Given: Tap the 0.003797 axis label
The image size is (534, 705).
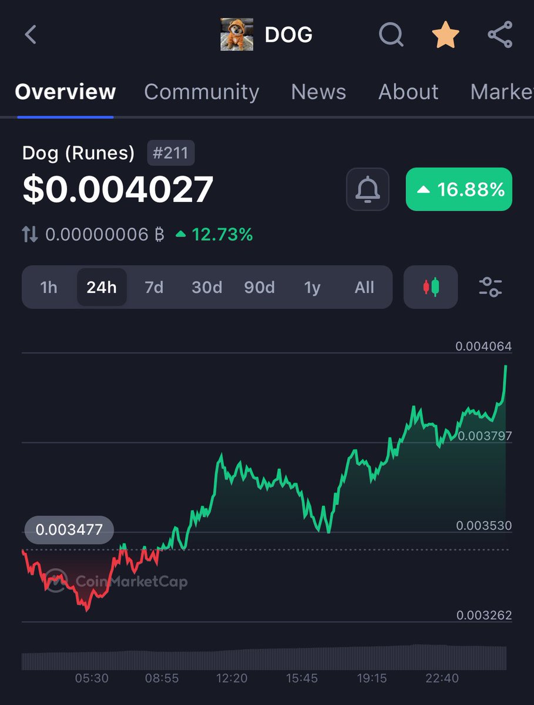Looking at the screenshot, I should click(485, 436).
